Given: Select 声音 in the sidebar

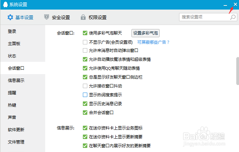Looking at the screenshot, I should (23, 118).
